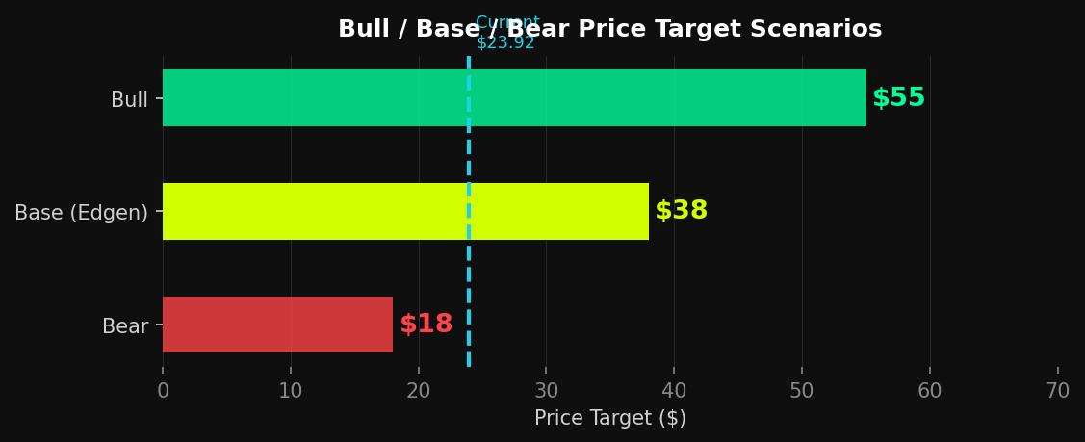Click the Base (Edgen) y-axis label
The image size is (1085, 442).
click(x=81, y=213)
